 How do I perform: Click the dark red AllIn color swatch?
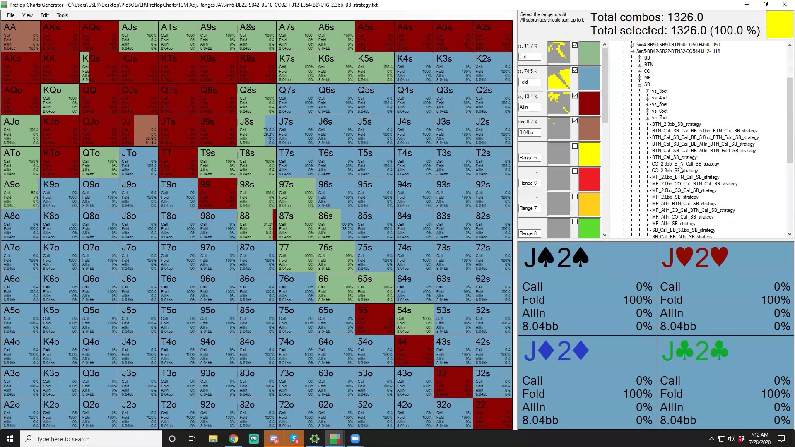click(590, 103)
